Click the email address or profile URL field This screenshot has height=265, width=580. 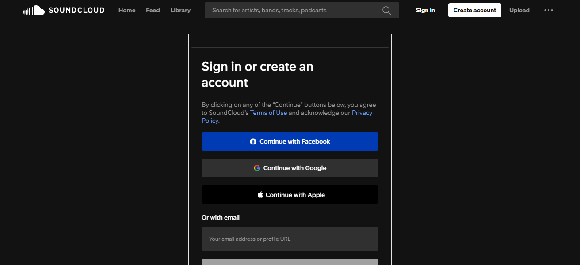tap(290, 239)
